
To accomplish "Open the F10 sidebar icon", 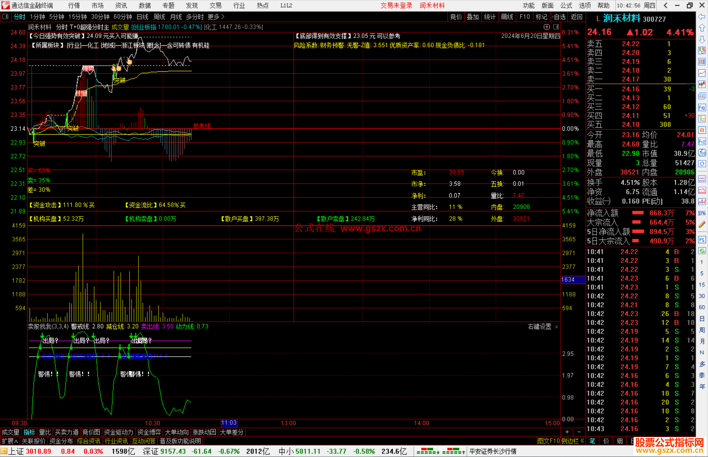I will pos(702,107).
